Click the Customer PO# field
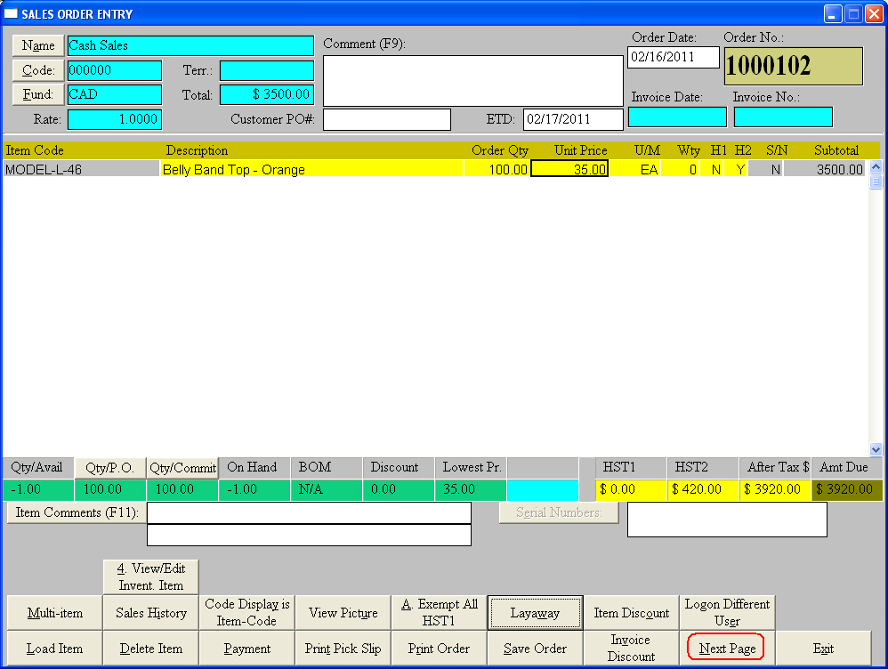Viewport: 888px width, 669px height. click(x=386, y=119)
